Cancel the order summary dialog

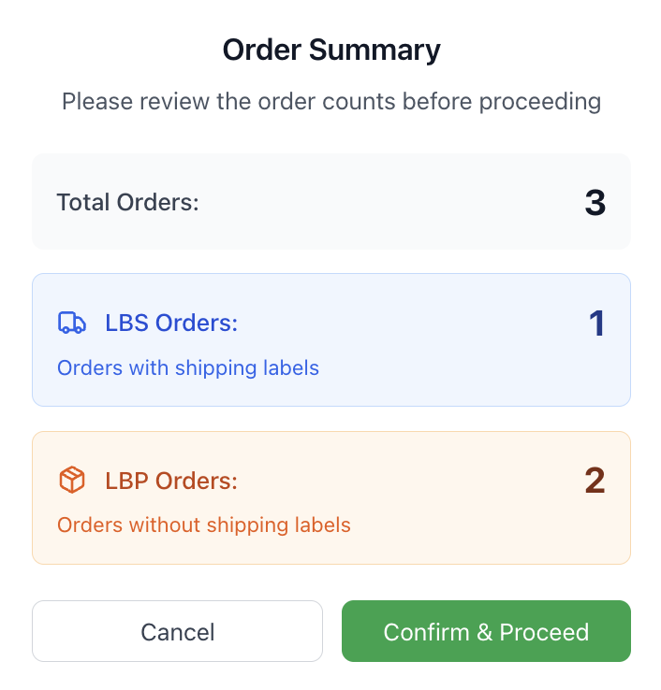177,631
